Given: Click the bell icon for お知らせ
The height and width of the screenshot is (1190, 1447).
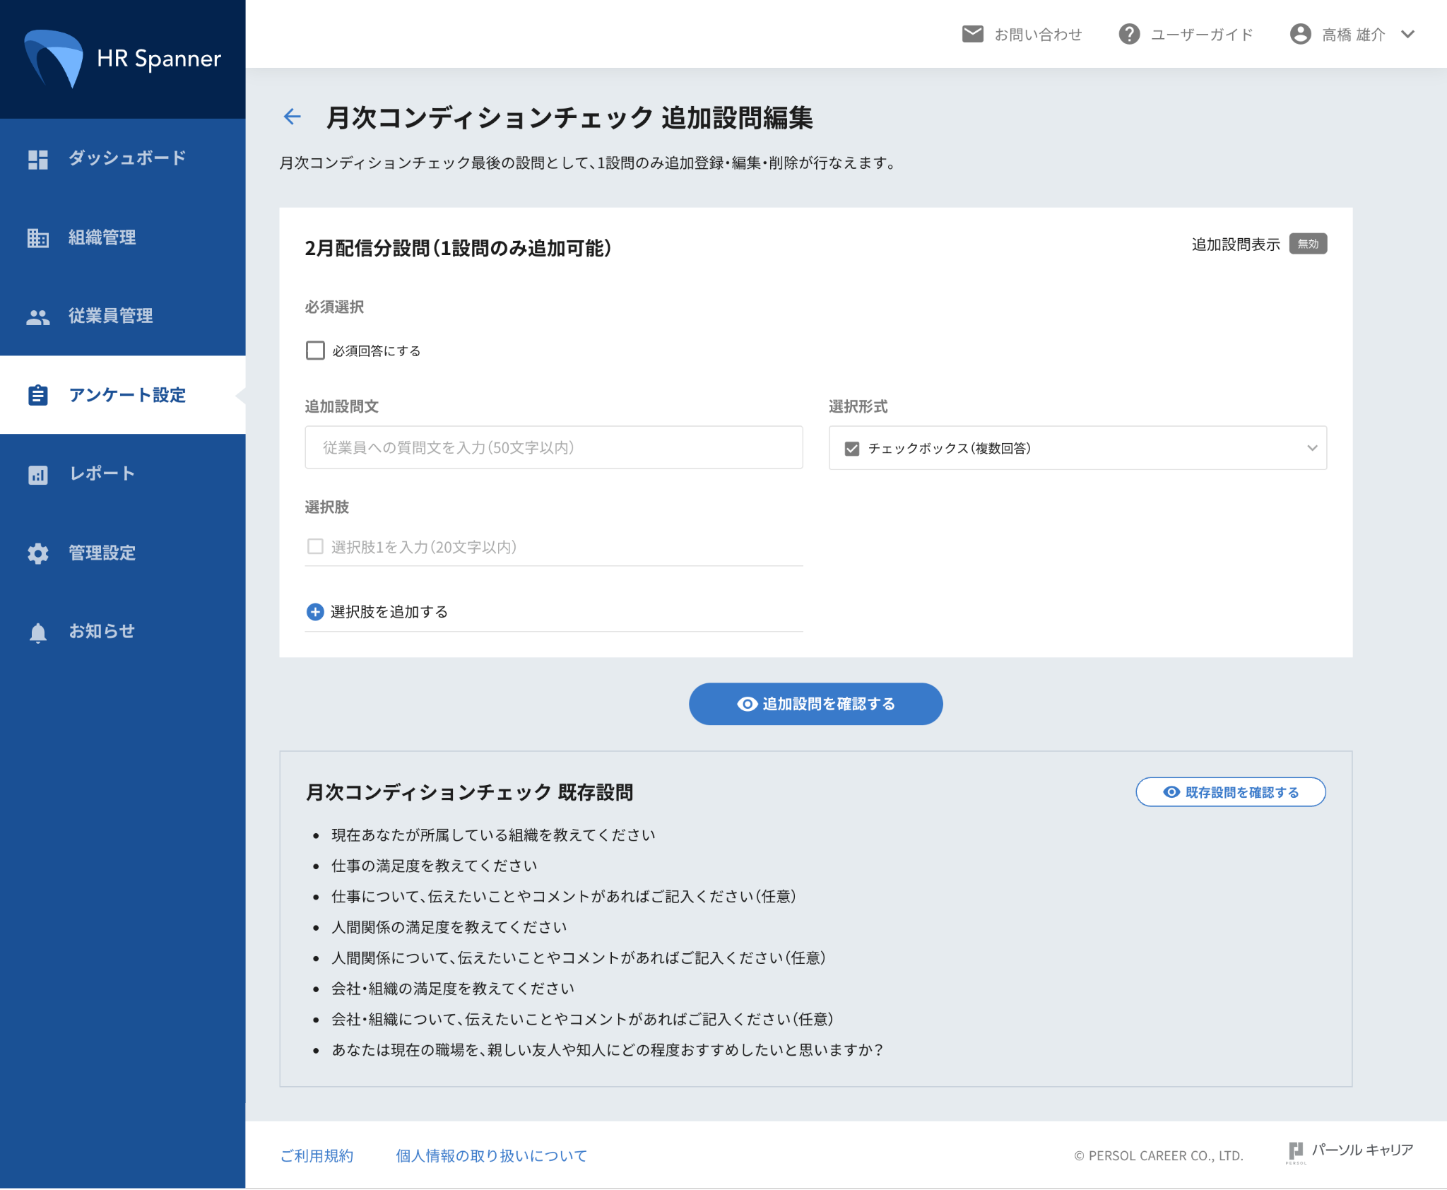Looking at the screenshot, I should [38, 632].
